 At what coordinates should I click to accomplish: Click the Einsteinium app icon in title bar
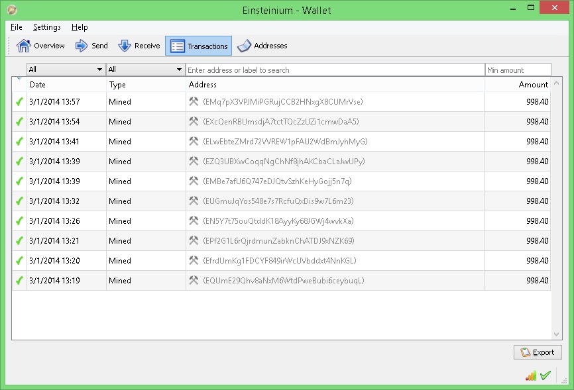(x=12, y=10)
